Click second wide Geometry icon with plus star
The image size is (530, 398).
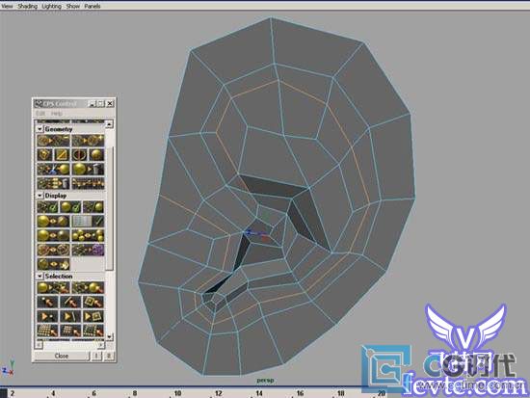88,141
